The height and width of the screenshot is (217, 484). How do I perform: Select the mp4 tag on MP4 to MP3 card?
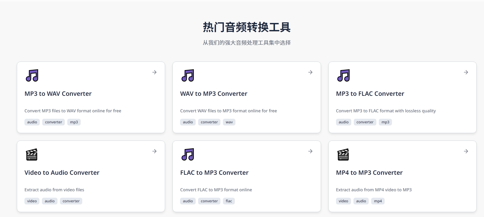pos(378,201)
